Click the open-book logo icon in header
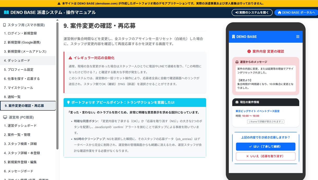318x180 pixels. tap(6, 12)
